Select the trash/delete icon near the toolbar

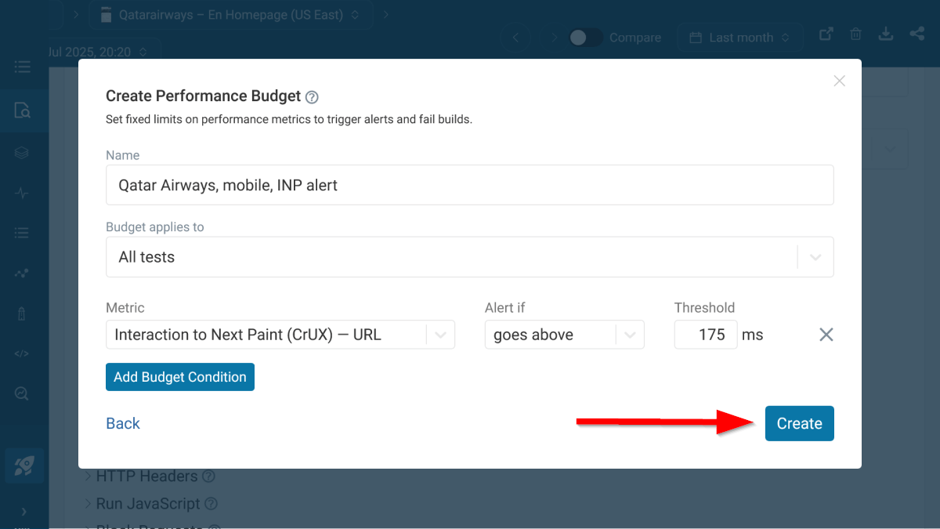coord(855,34)
